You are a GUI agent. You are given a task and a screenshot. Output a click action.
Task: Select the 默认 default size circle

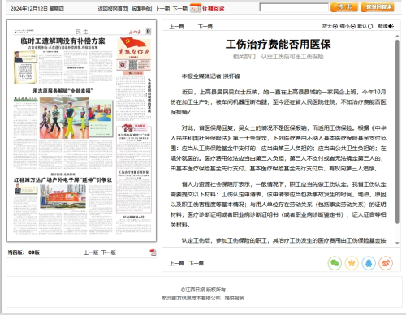370,26
